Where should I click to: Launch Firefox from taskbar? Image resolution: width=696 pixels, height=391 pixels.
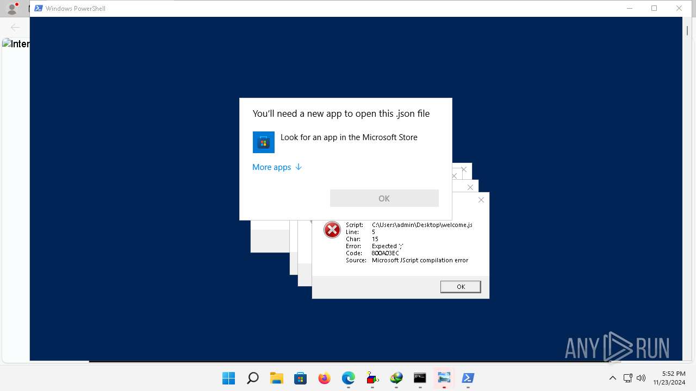click(325, 378)
